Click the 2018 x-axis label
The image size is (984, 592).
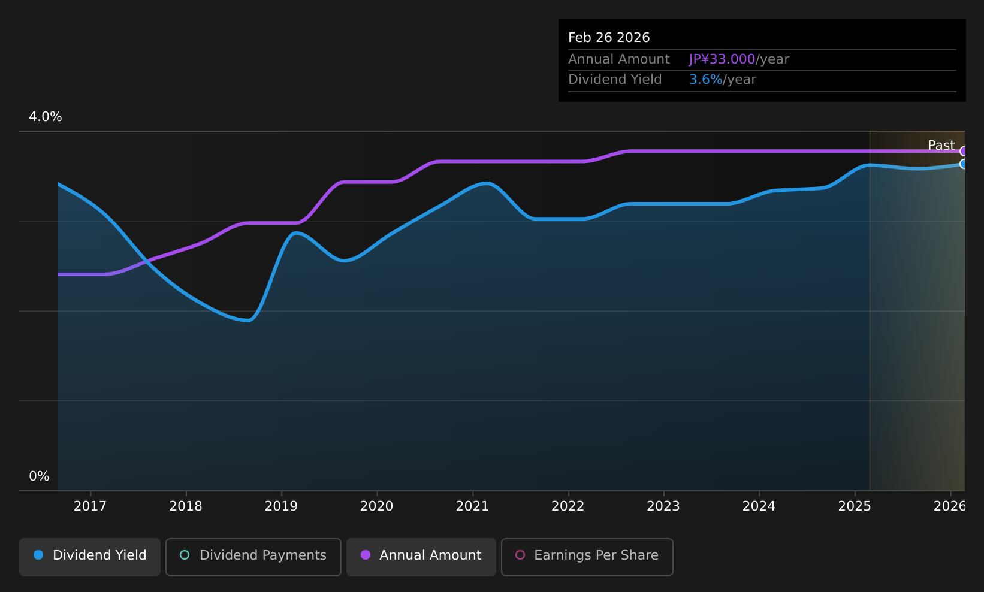click(x=186, y=506)
